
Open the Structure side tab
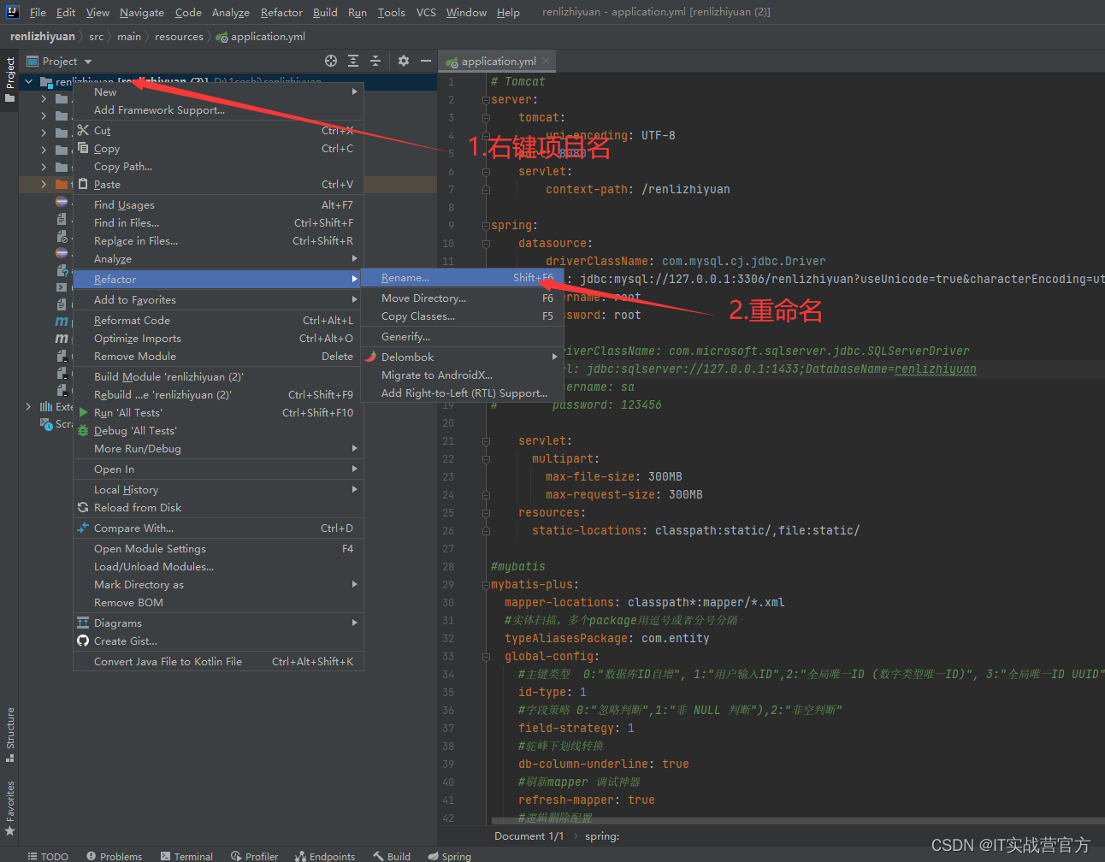tap(9, 735)
